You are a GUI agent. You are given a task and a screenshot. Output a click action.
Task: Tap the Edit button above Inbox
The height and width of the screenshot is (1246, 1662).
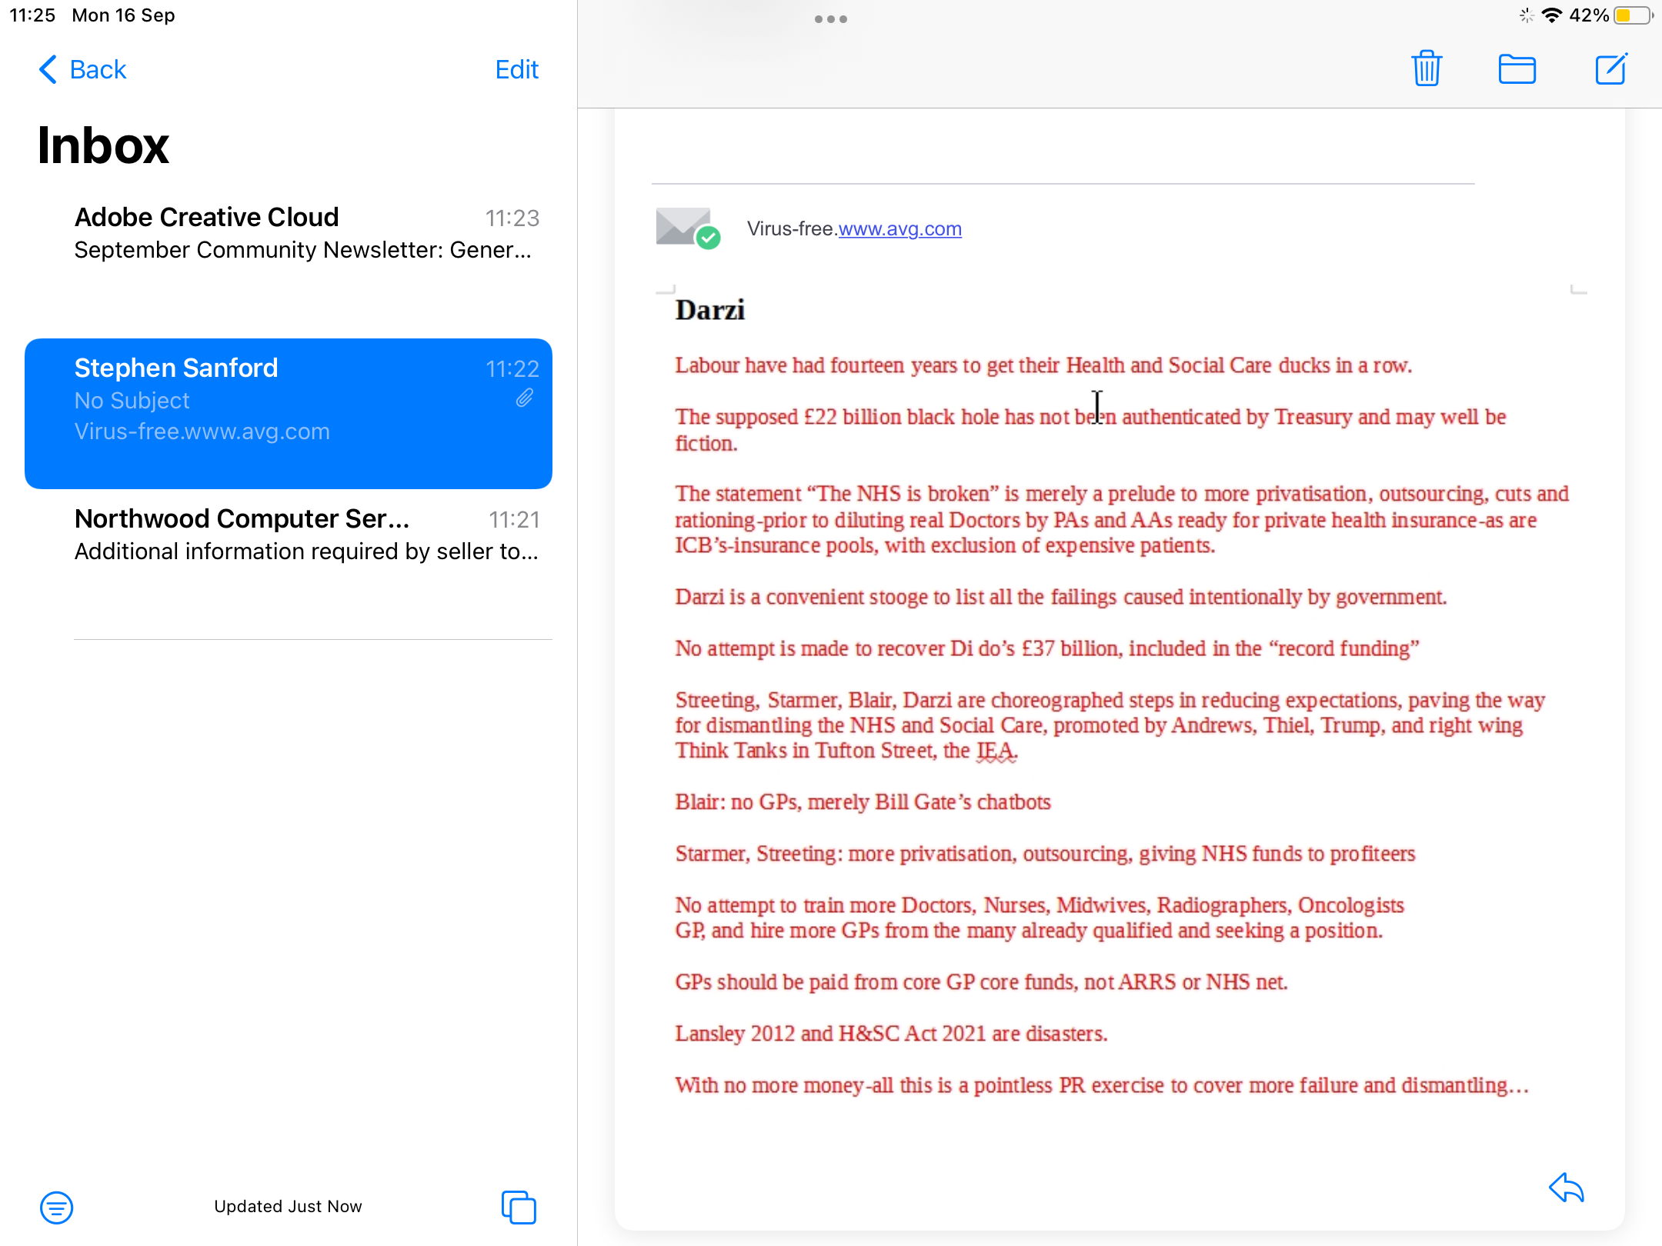tap(516, 69)
